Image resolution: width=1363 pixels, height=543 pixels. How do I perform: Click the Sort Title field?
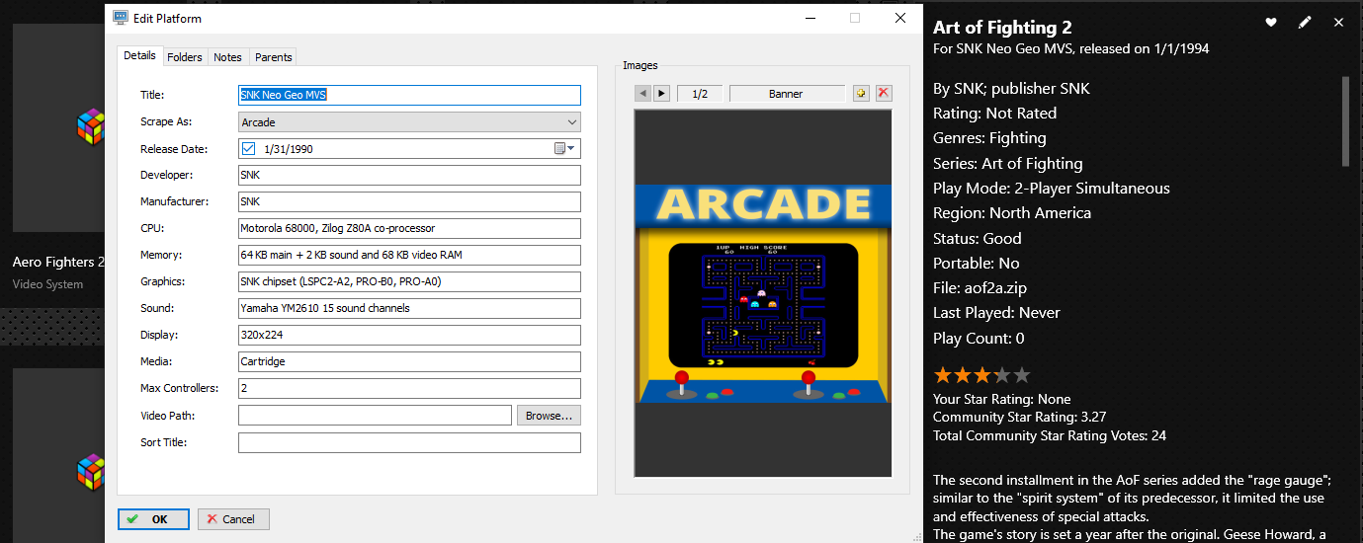pyautogui.click(x=409, y=442)
